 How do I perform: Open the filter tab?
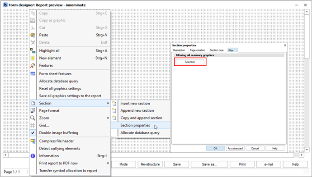pos(232,50)
